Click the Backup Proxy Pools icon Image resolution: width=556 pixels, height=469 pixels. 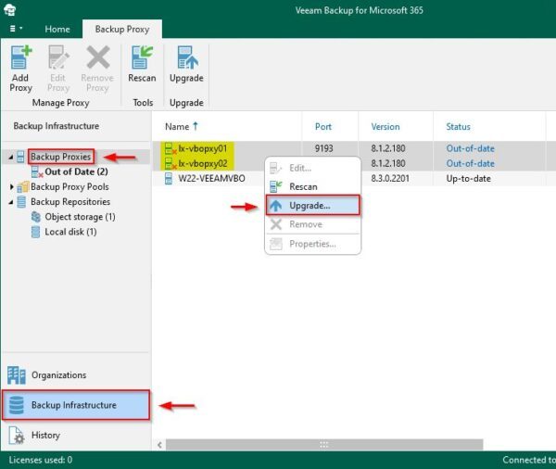tap(23, 186)
